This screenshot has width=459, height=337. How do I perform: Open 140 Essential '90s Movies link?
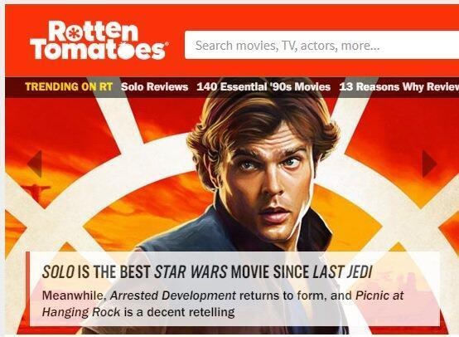(263, 87)
